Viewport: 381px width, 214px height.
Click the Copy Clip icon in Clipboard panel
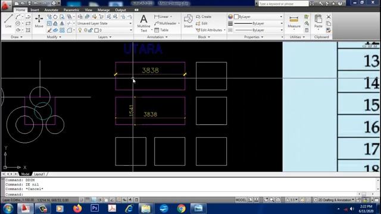[329, 24]
